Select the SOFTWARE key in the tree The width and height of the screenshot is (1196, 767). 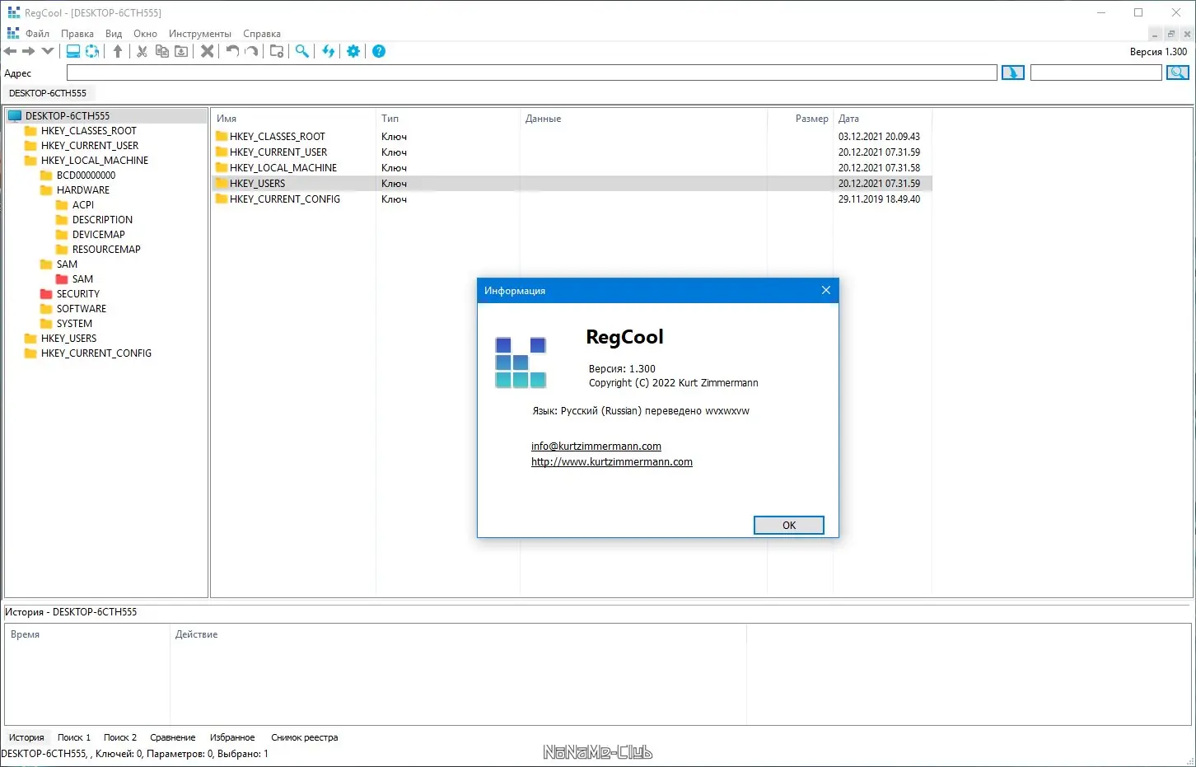click(81, 309)
